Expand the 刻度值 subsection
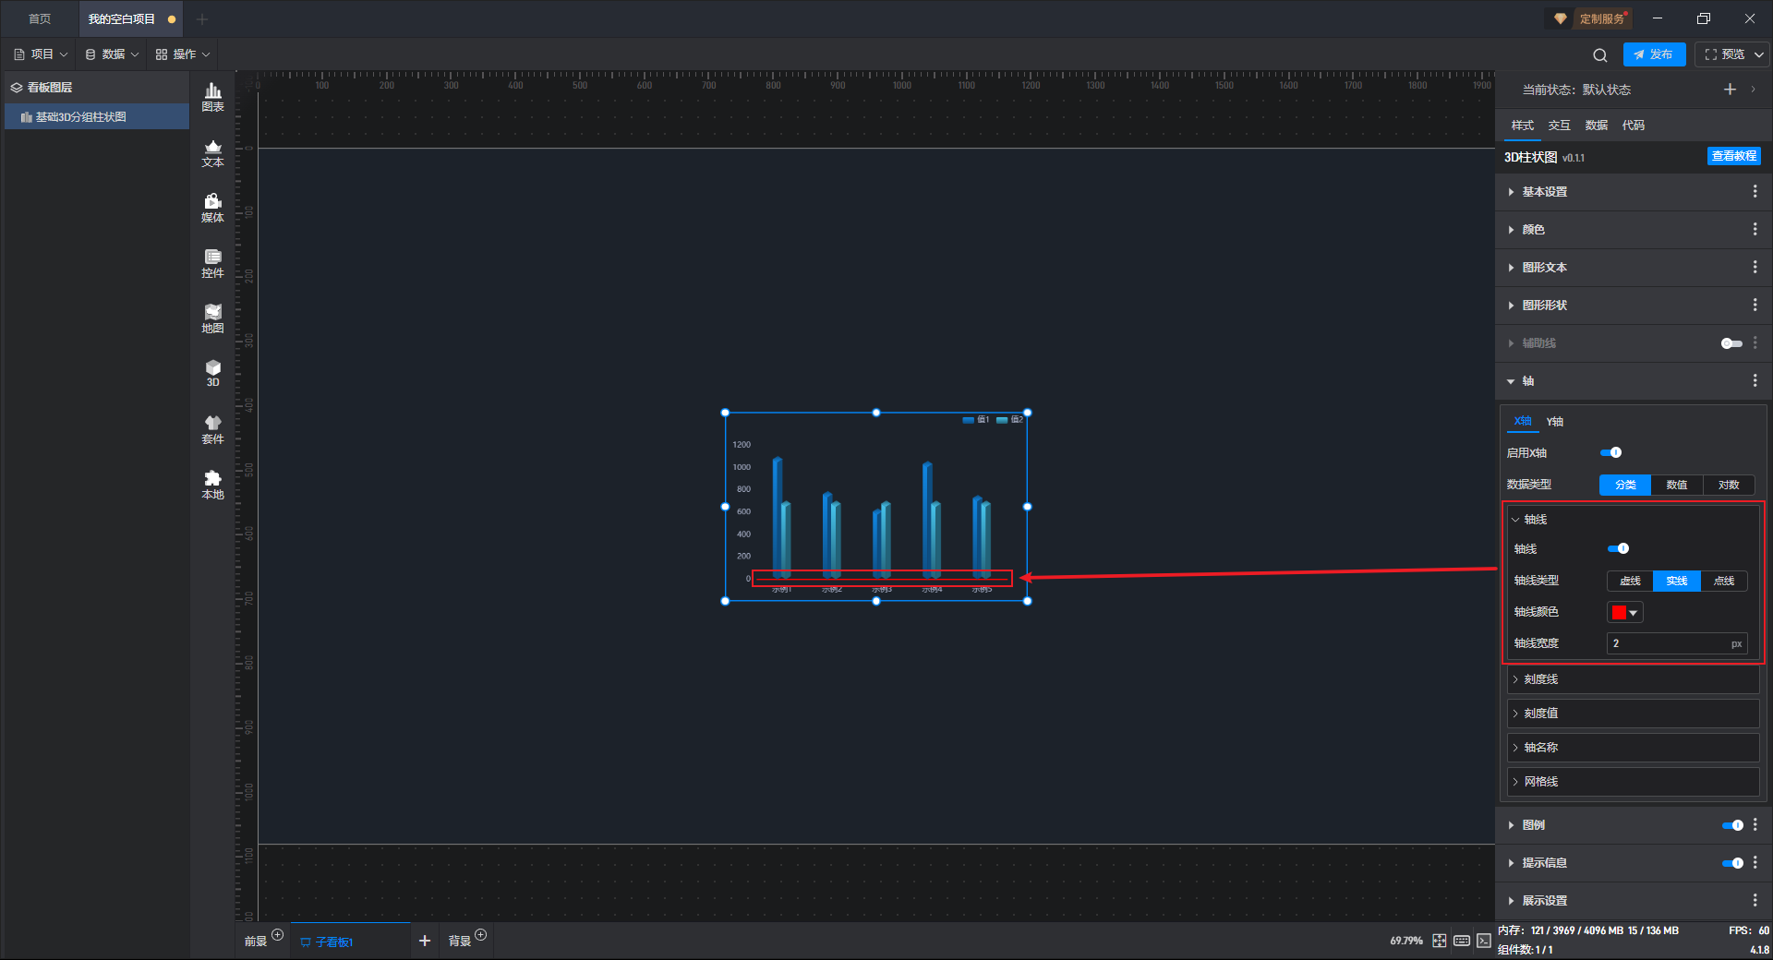The width and height of the screenshot is (1773, 960). 1633,714
